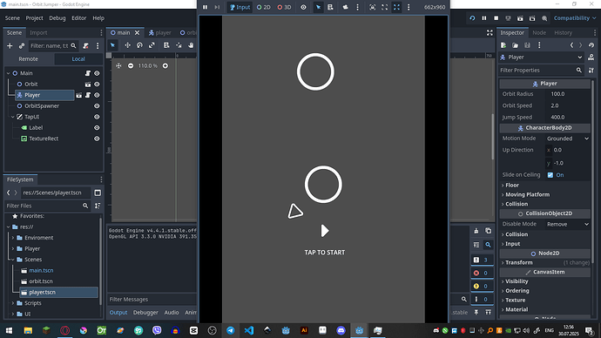Open the player scene tab
Screen dimensions: 601x338
[160, 32]
